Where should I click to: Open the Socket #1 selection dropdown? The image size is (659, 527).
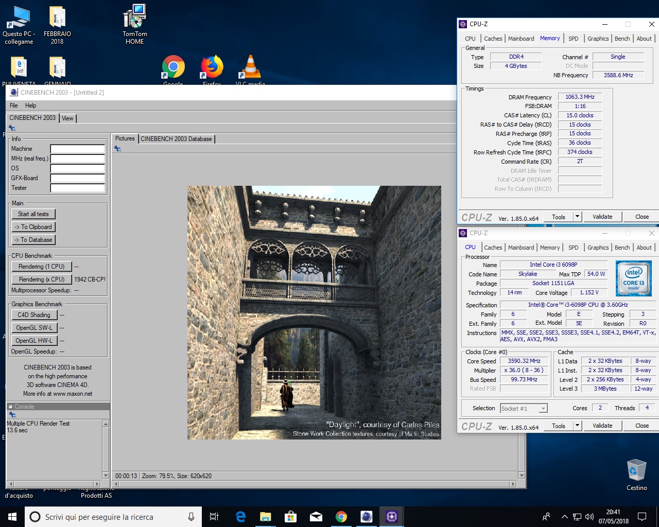coord(524,408)
